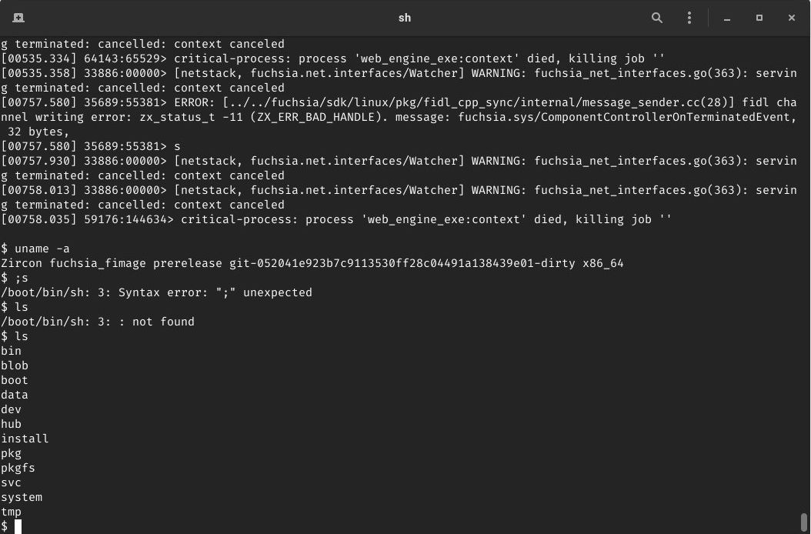Click the blinking cursor at last prompt
Screen dimensions: 811x534
18,527
